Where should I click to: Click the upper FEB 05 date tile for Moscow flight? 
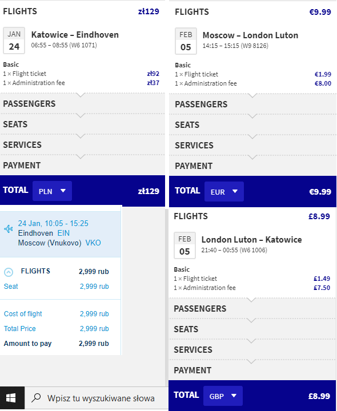click(186, 41)
